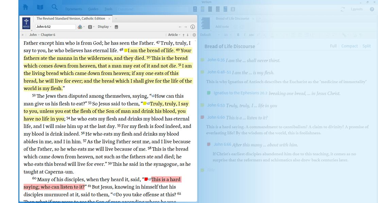This screenshot has height=203, width=378.
Task: Close the Revised Standard Version tab
Action: 109,19
